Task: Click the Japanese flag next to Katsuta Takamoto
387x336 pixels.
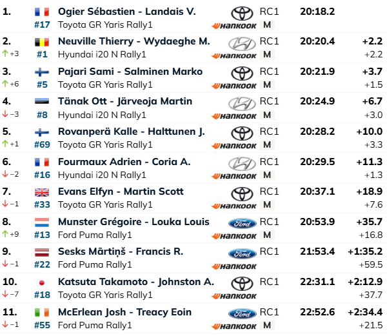Action: [42, 282]
